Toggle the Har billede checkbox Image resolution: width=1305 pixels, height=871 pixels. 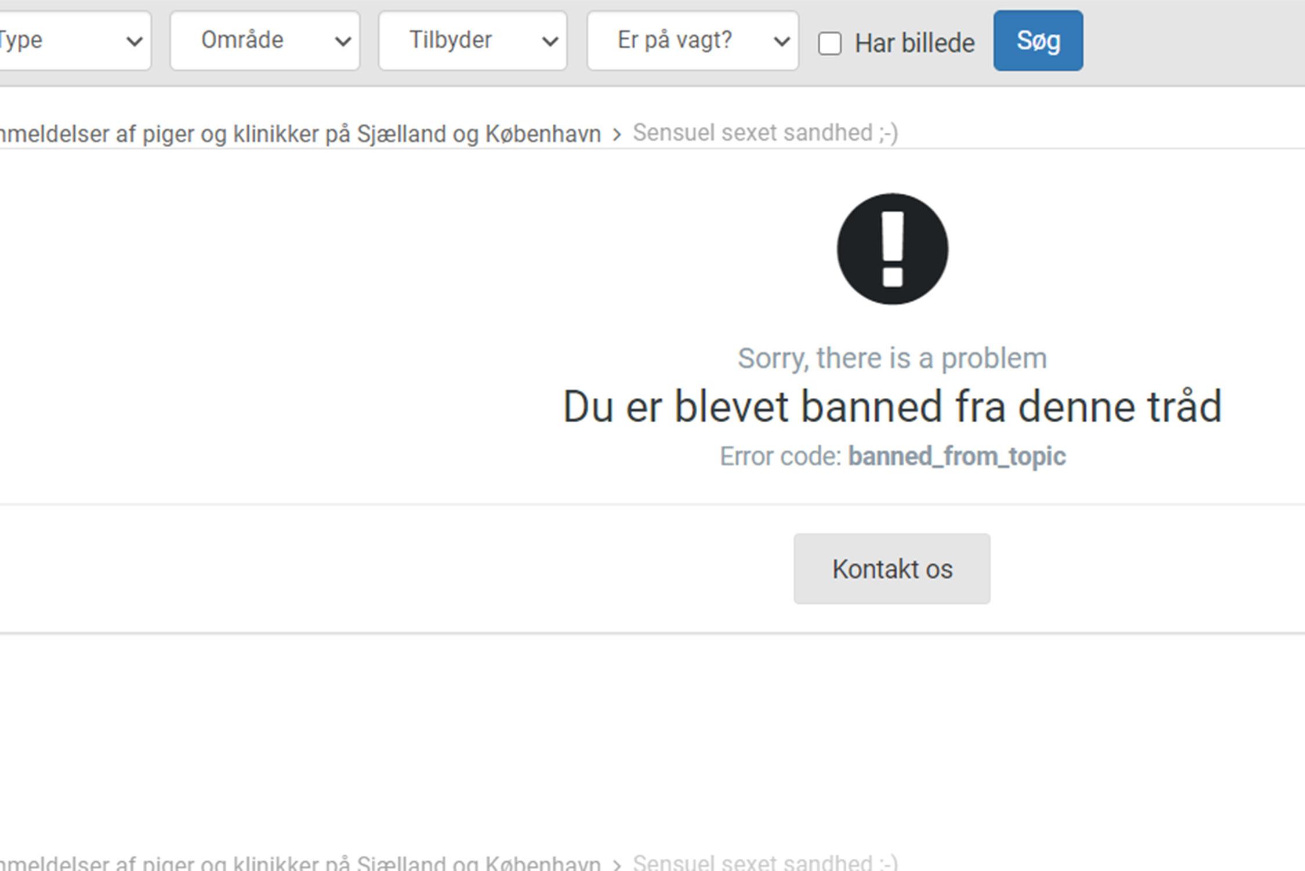click(829, 43)
